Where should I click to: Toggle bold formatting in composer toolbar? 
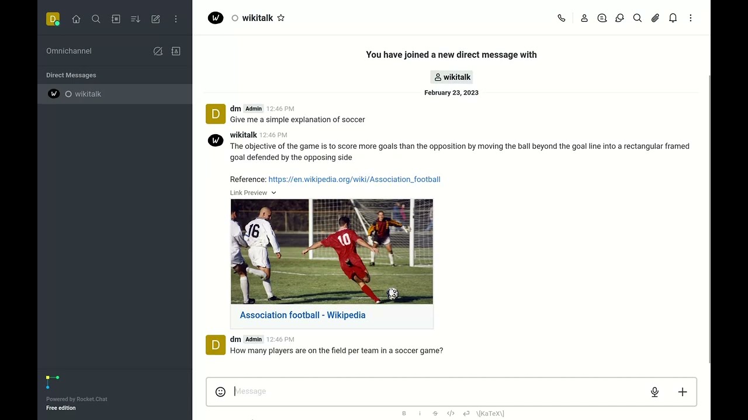pyautogui.click(x=404, y=414)
